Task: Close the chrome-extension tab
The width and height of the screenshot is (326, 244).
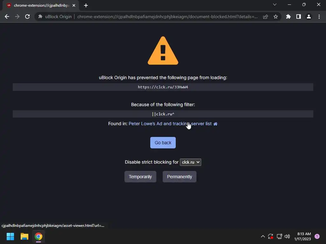Action: coord(74,5)
